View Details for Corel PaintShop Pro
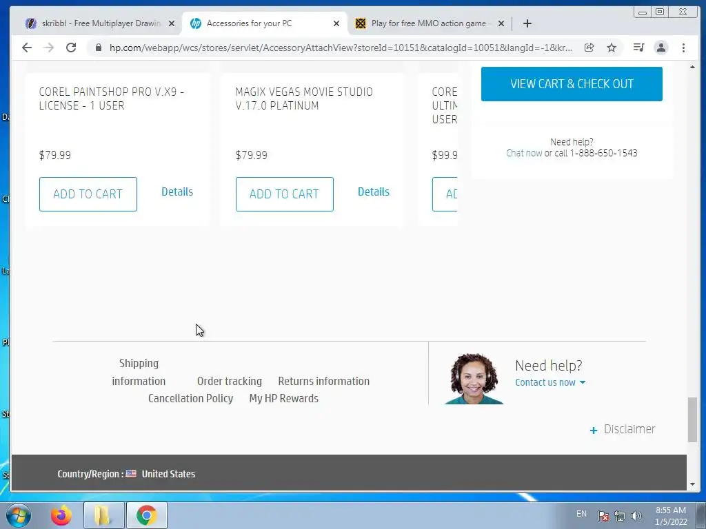Image resolution: width=706 pixels, height=529 pixels. click(x=177, y=191)
